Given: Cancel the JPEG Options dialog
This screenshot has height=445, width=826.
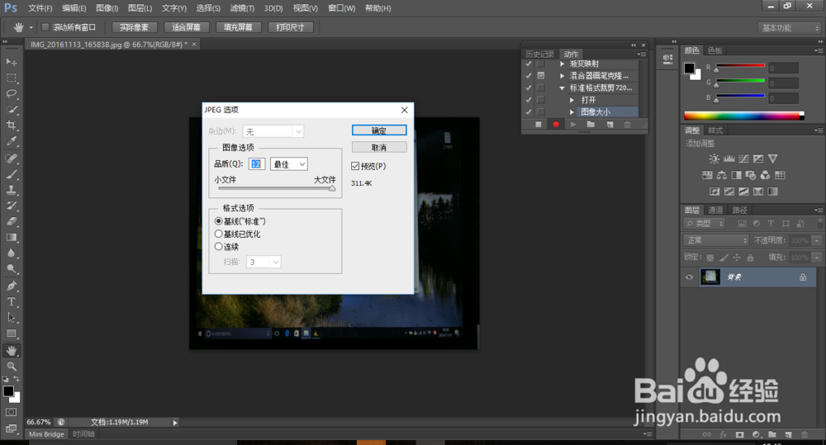Looking at the screenshot, I should (379, 148).
